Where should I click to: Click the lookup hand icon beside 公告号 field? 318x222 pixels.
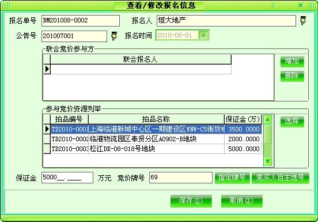pyautogui.click(x=114, y=36)
